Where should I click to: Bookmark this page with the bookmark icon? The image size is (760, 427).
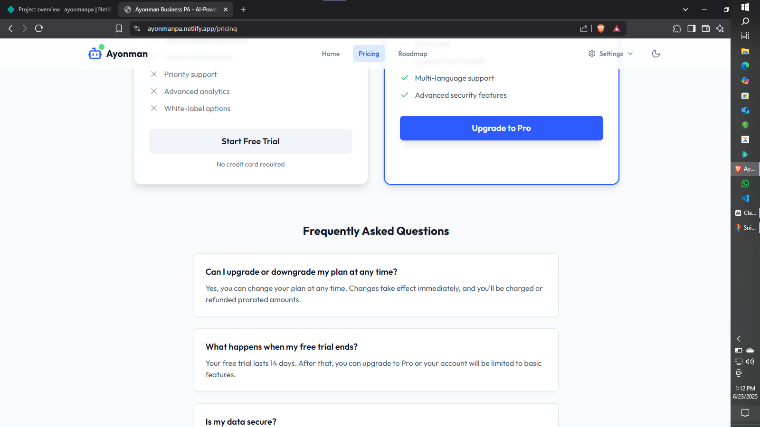[x=119, y=28]
